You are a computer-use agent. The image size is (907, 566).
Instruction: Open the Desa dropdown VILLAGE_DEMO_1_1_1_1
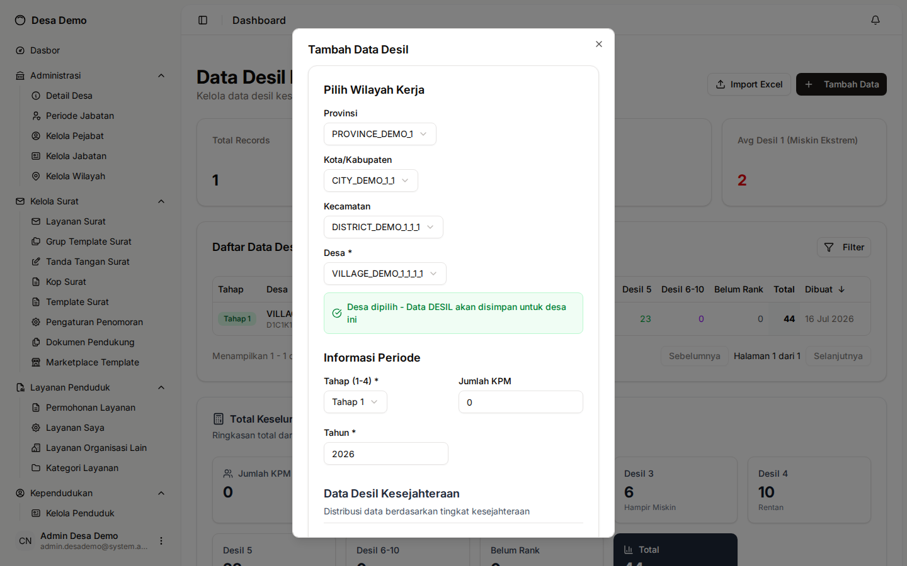tap(385, 274)
